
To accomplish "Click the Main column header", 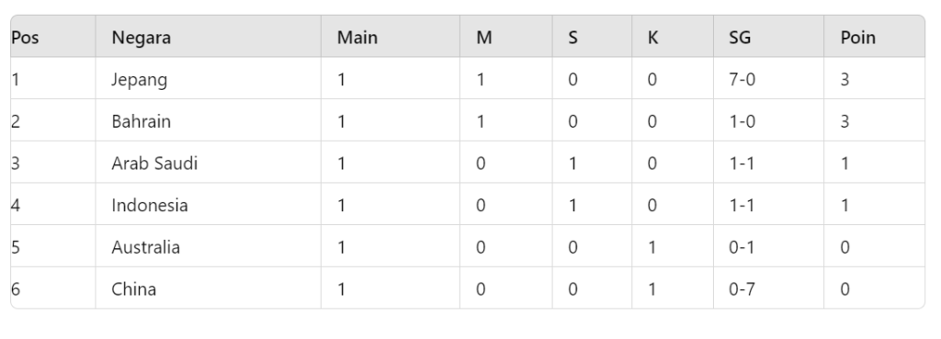I will coord(390,37).
